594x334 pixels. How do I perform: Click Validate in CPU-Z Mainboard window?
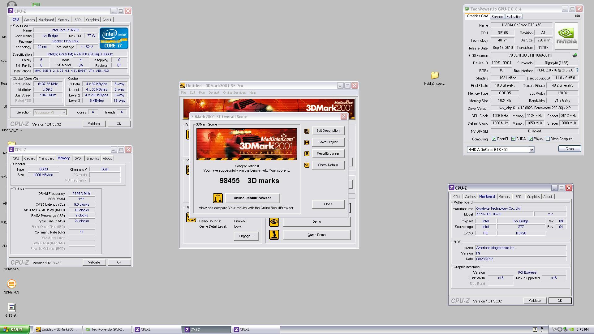(535, 301)
